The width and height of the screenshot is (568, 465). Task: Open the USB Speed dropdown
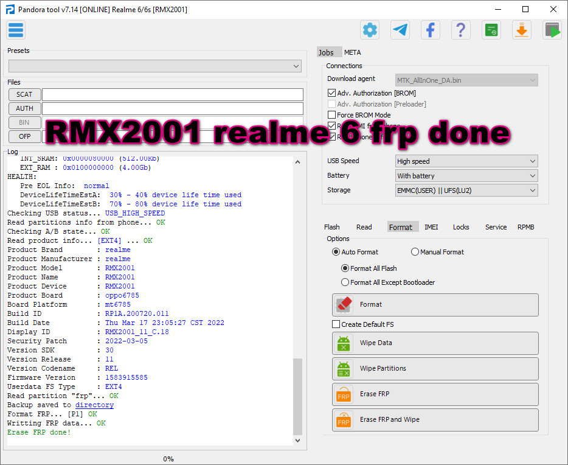(466, 161)
